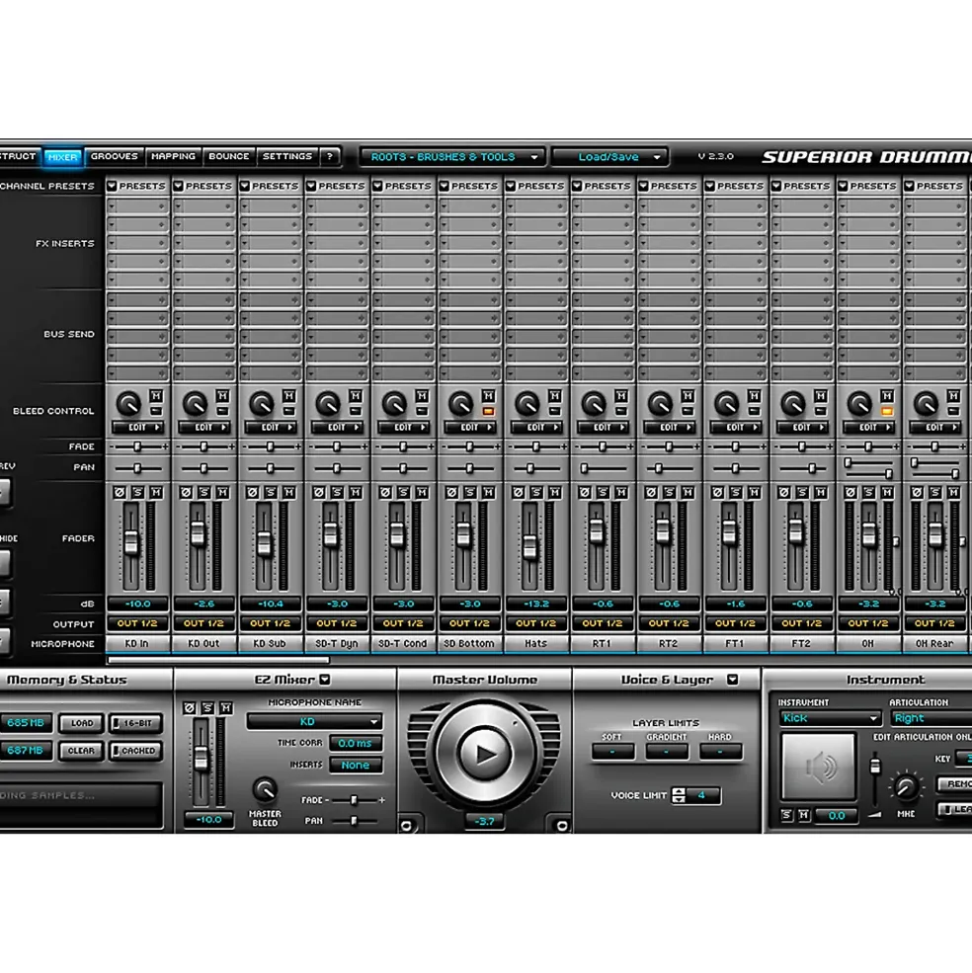Image resolution: width=972 pixels, height=973 pixels.
Task: Mute bleed on the Hats channel
Action: 555,396
